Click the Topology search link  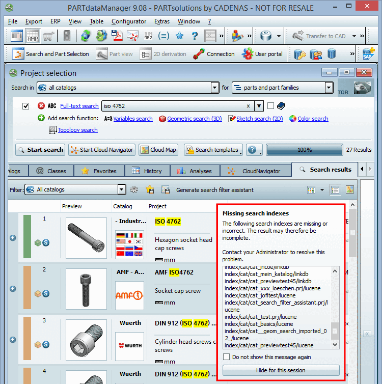click(77, 130)
